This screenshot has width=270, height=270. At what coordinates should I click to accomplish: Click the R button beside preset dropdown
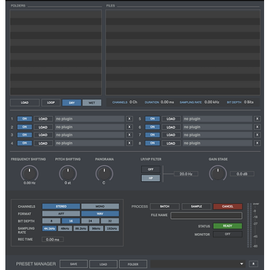[253, 264]
